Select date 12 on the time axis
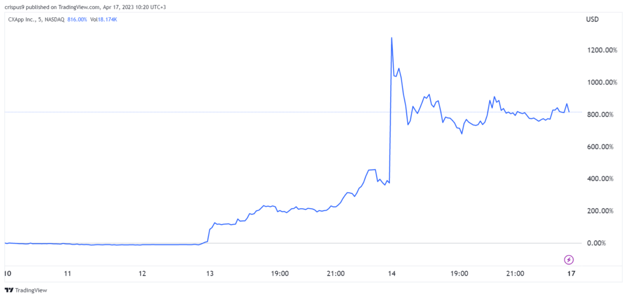 click(142, 274)
